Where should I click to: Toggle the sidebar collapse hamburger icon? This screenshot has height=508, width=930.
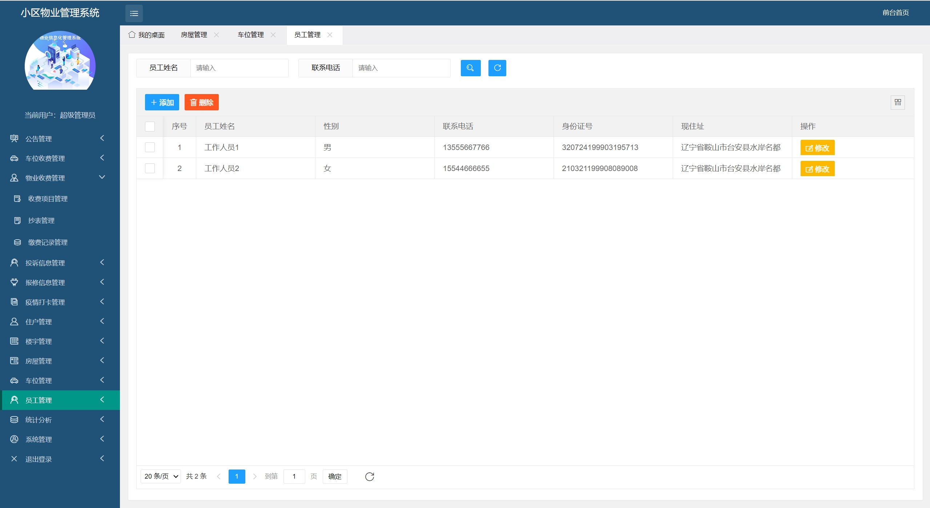tap(134, 13)
